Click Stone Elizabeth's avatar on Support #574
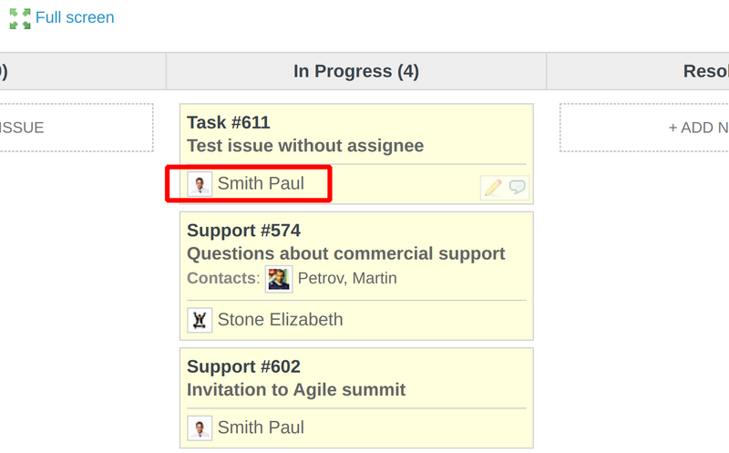 [x=200, y=320]
